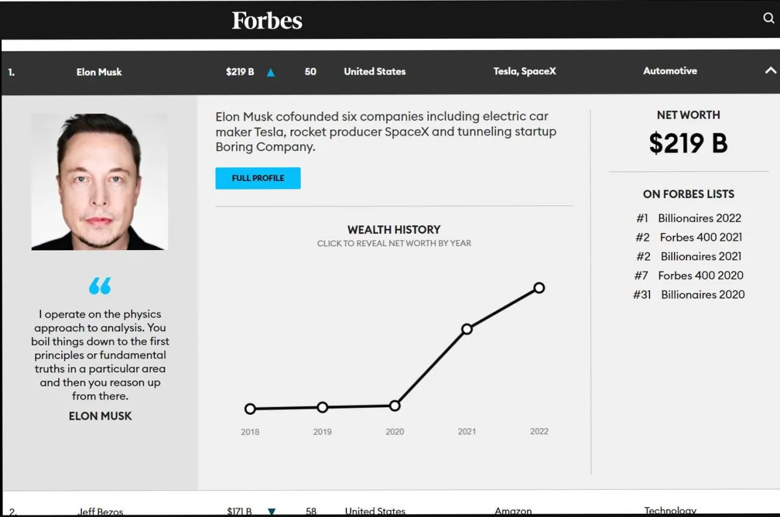This screenshot has height=517, width=780.
Task: Open the Forbes 400 2020 list link
Action: 701,275
